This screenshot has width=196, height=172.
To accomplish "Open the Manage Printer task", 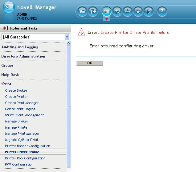I will (17, 127).
